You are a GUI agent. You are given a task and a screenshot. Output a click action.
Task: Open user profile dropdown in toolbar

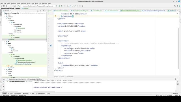[15, 6]
